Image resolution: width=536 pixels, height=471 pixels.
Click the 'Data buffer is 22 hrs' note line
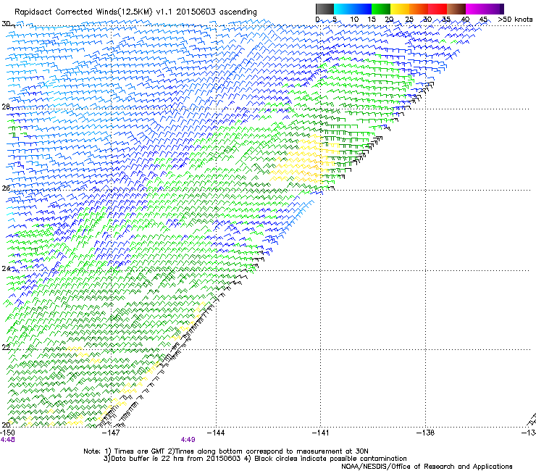pyautogui.click(x=255, y=459)
